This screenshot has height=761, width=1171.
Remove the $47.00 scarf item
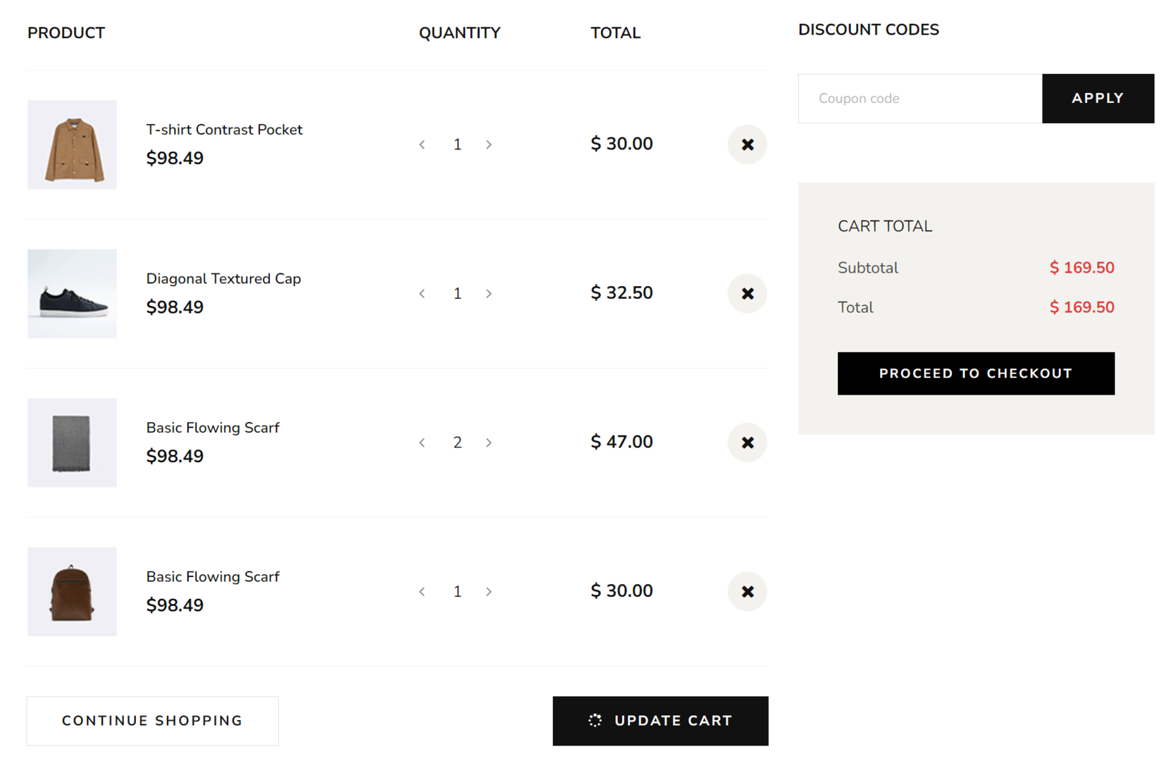coord(747,443)
